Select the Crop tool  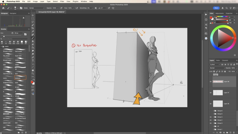[x=33, y=28]
